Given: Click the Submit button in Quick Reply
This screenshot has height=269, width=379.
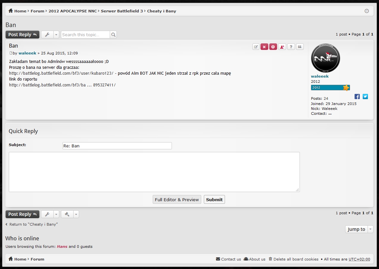Looking at the screenshot, I should [x=214, y=200].
